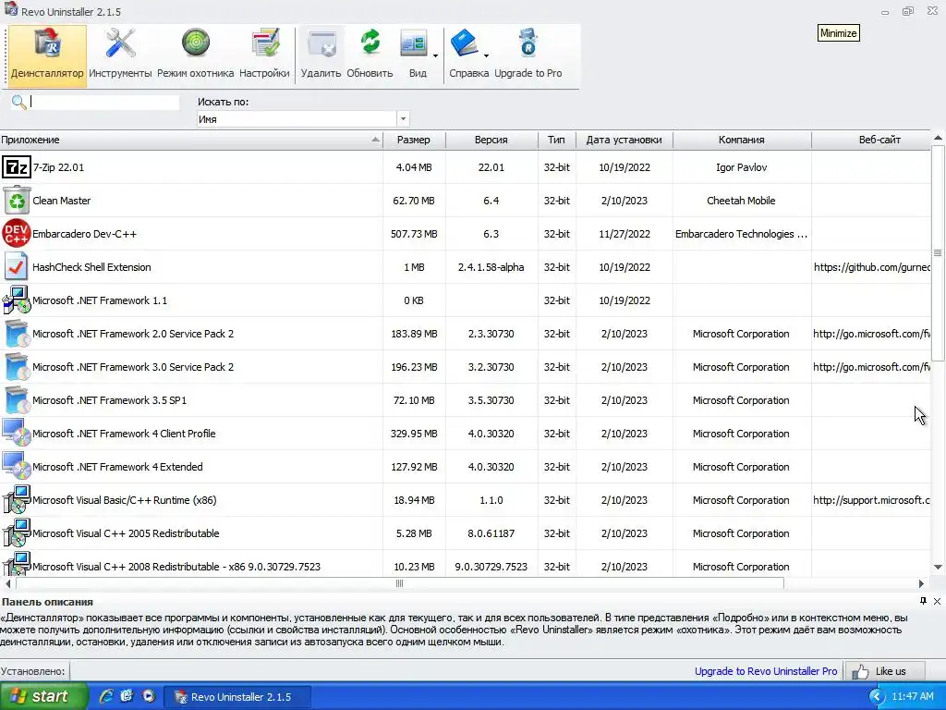
Task: Click the https://github.com/gurnec website cell
Action: pyautogui.click(x=871, y=267)
